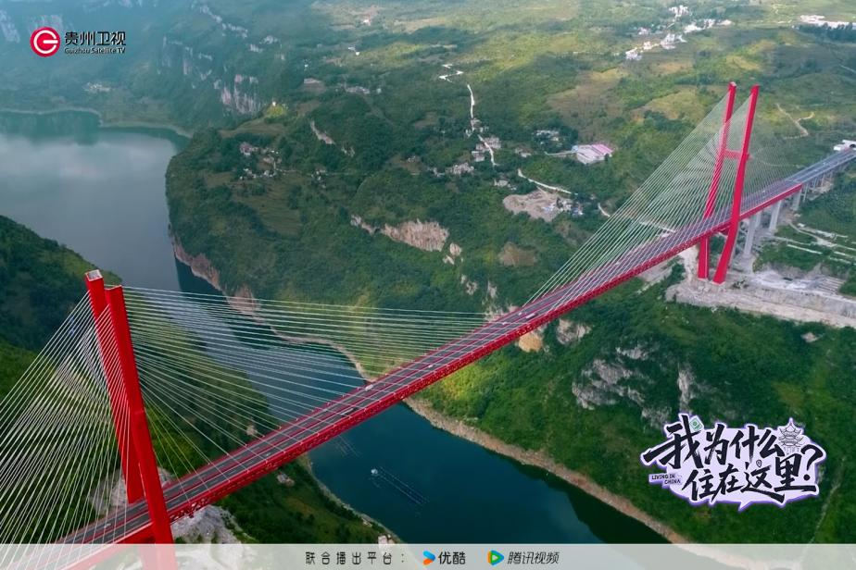Click the LIVING IN CHINA subtitle text
This screenshot has height=570, width=856.
663,480
